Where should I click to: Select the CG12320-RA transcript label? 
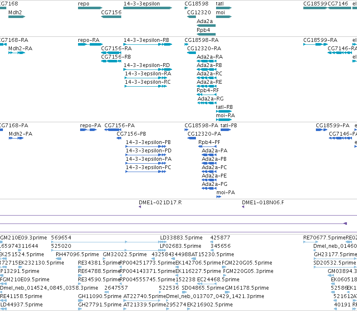[204, 49]
